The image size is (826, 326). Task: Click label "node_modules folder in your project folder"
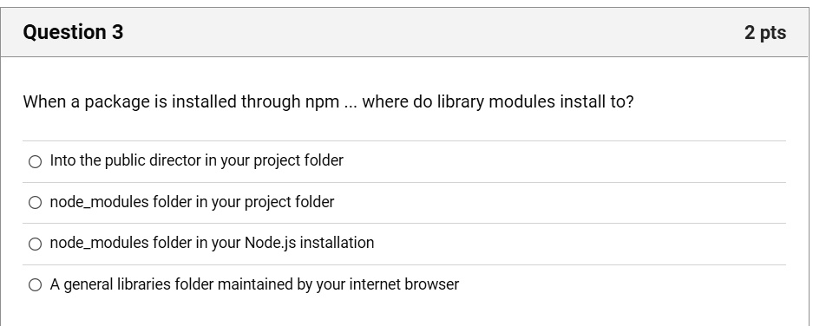click(192, 202)
